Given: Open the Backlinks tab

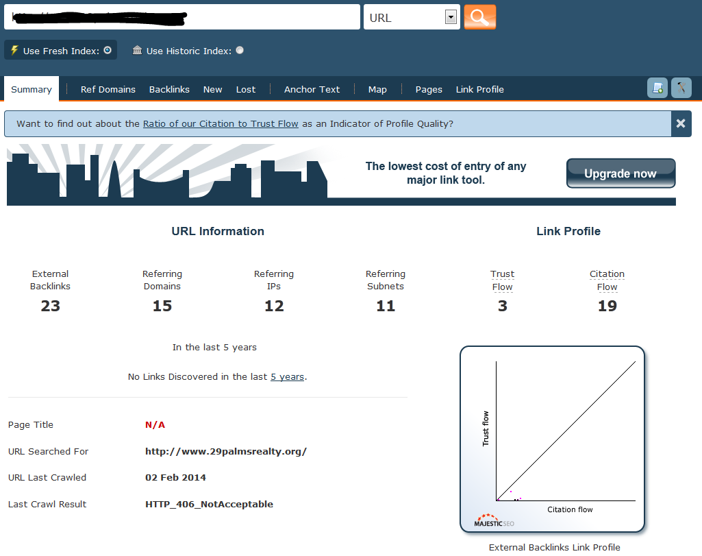Looking at the screenshot, I should pos(169,89).
